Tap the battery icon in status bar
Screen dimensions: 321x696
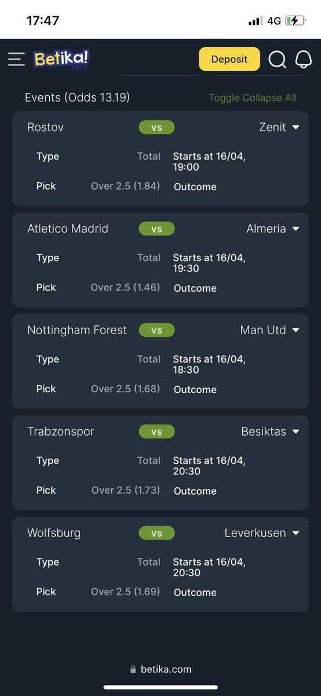(294, 20)
